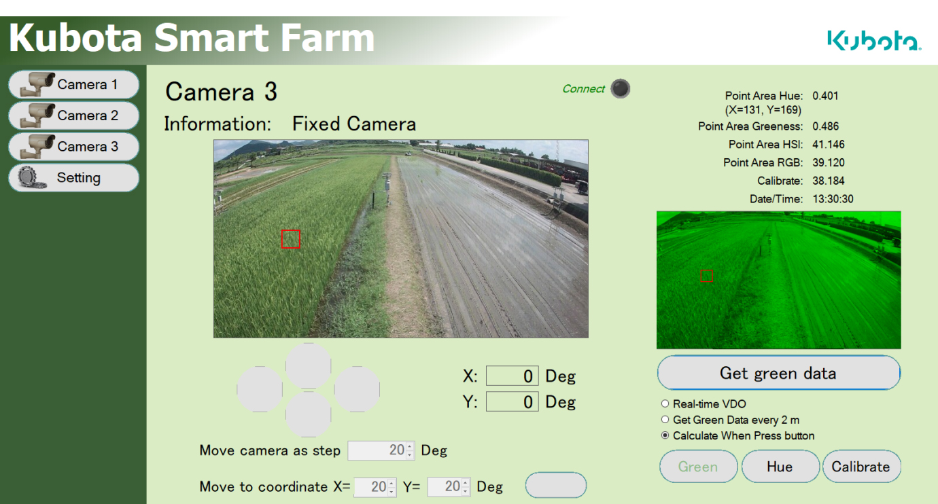This screenshot has height=504, width=938.
Task: Open the main camera feed image
Action: point(401,238)
